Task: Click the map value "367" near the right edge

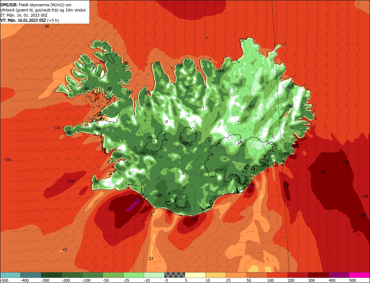Action: (364, 215)
